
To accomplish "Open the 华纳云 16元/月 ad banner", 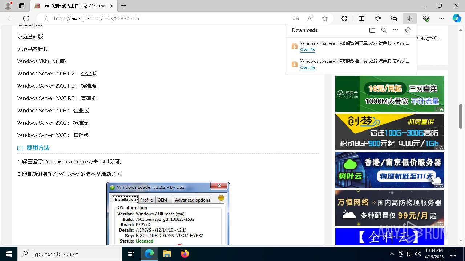I will (x=389, y=94).
